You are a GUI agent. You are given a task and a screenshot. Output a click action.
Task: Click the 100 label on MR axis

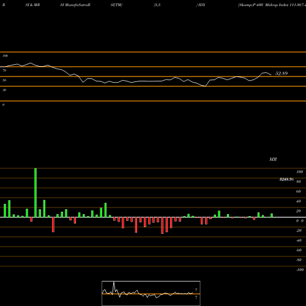(300, 172)
